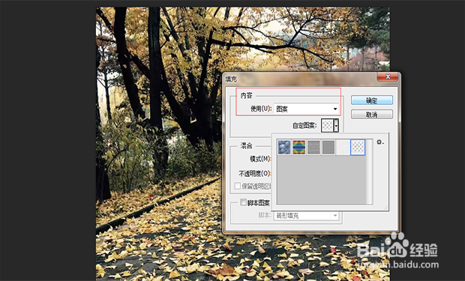Open the 使用(U) contents dropdown
Screen dimensions: 465x281
click(307, 109)
